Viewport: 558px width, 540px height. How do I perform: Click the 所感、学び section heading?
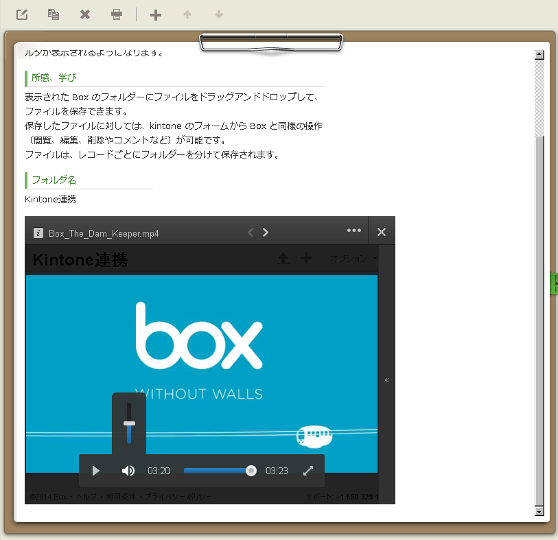coord(54,78)
